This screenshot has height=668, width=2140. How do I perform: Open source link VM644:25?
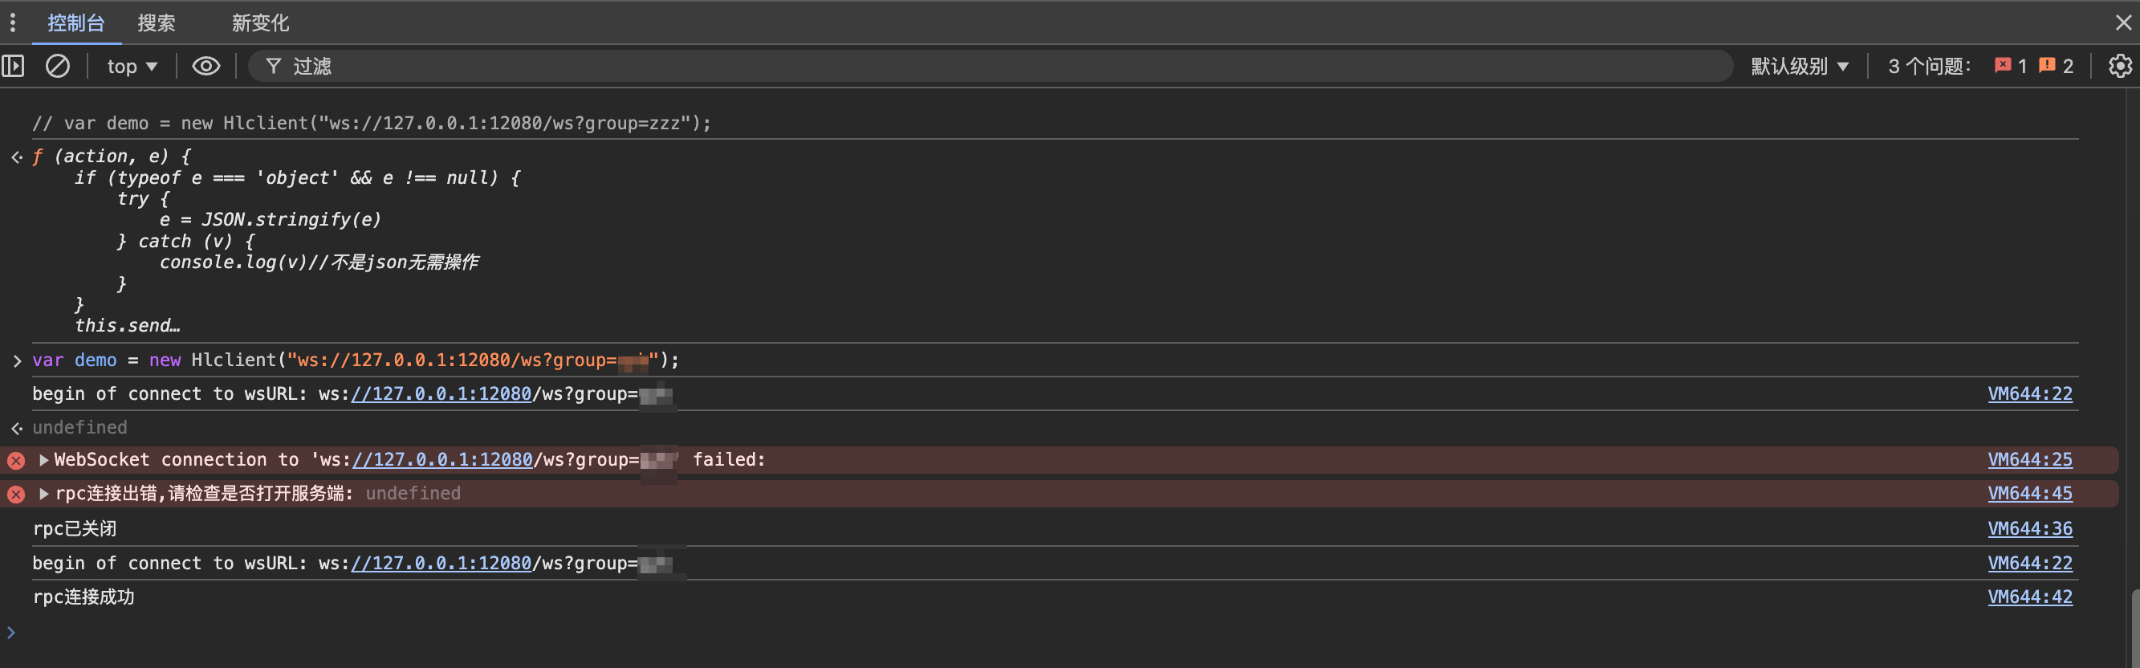point(2029,460)
